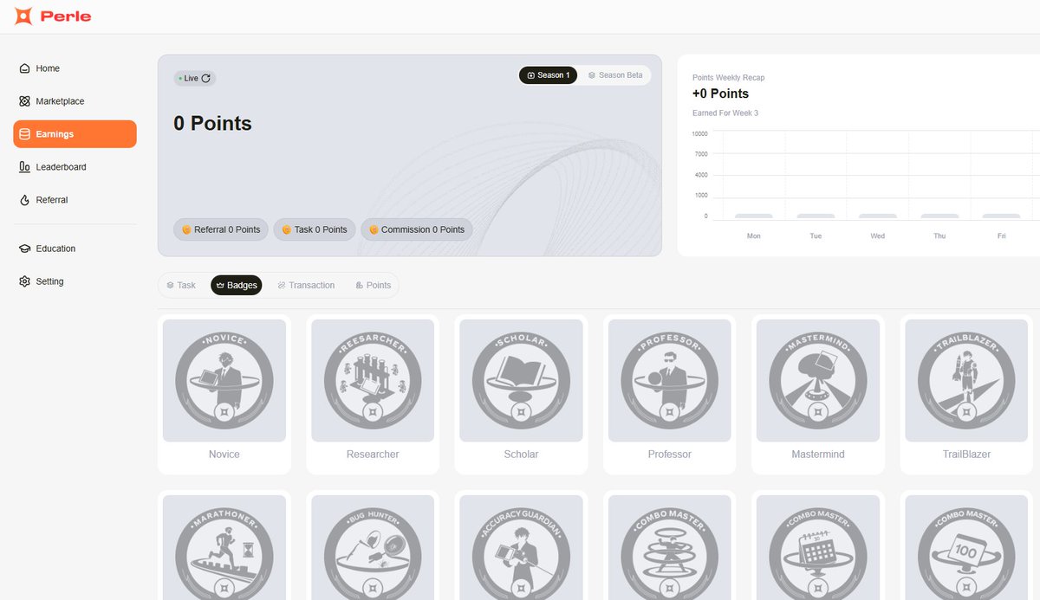
Task: Click the Education graduation cap icon
Action: (24, 248)
